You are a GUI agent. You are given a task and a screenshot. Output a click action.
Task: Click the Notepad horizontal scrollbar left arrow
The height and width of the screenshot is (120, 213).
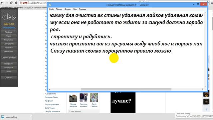click(x=50, y=89)
